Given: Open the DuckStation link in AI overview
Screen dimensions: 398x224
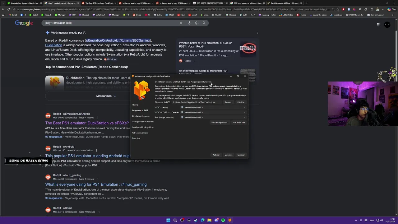Looking at the screenshot, I should (x=53, y=45).
